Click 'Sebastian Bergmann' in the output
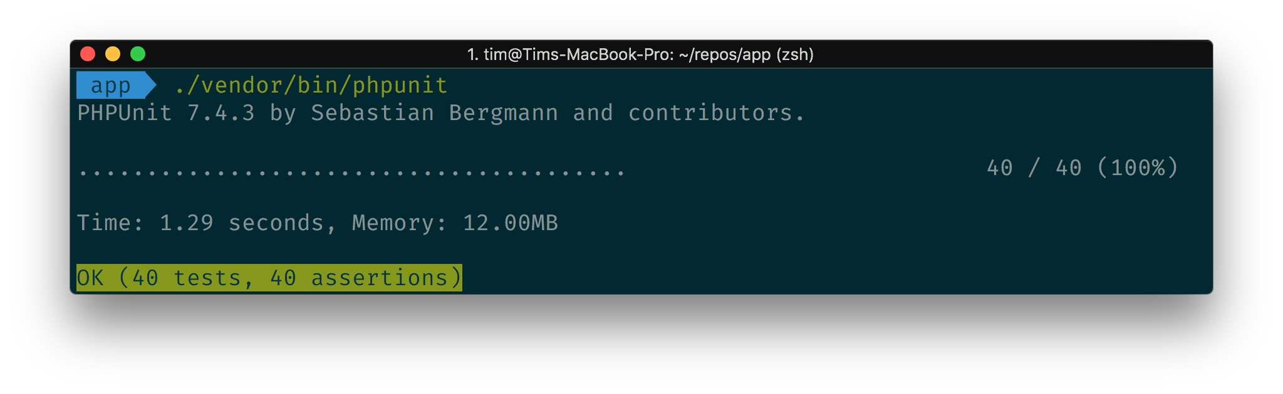The height and width of the screenshot is (394, 1283). coord(434,113)
